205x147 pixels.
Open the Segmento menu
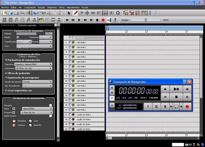pos(52,7)
